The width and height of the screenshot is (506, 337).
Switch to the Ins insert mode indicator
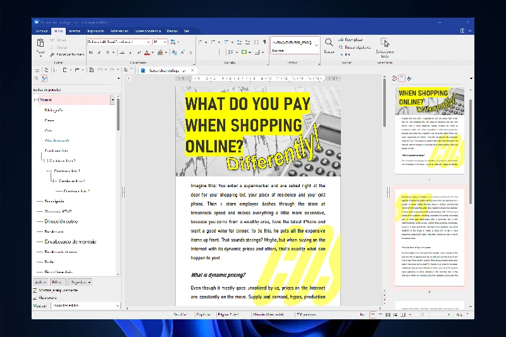tap(362, 314)
